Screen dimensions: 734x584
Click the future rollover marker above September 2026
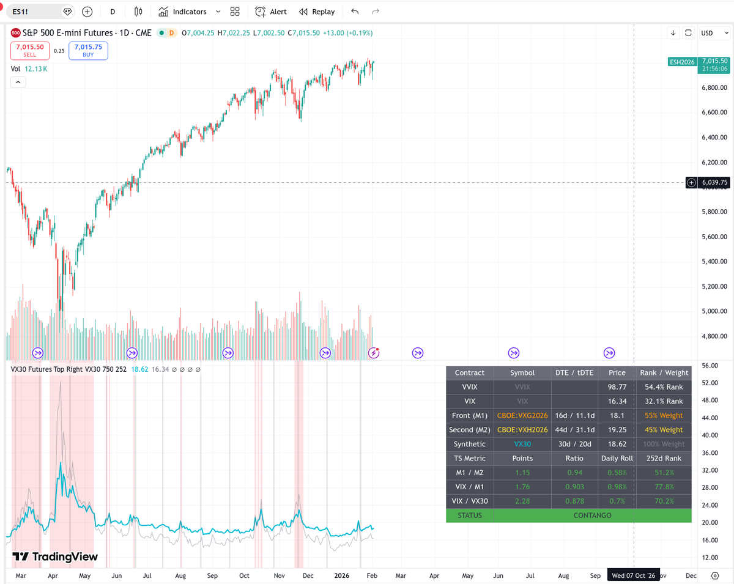(x=609, y=353)
